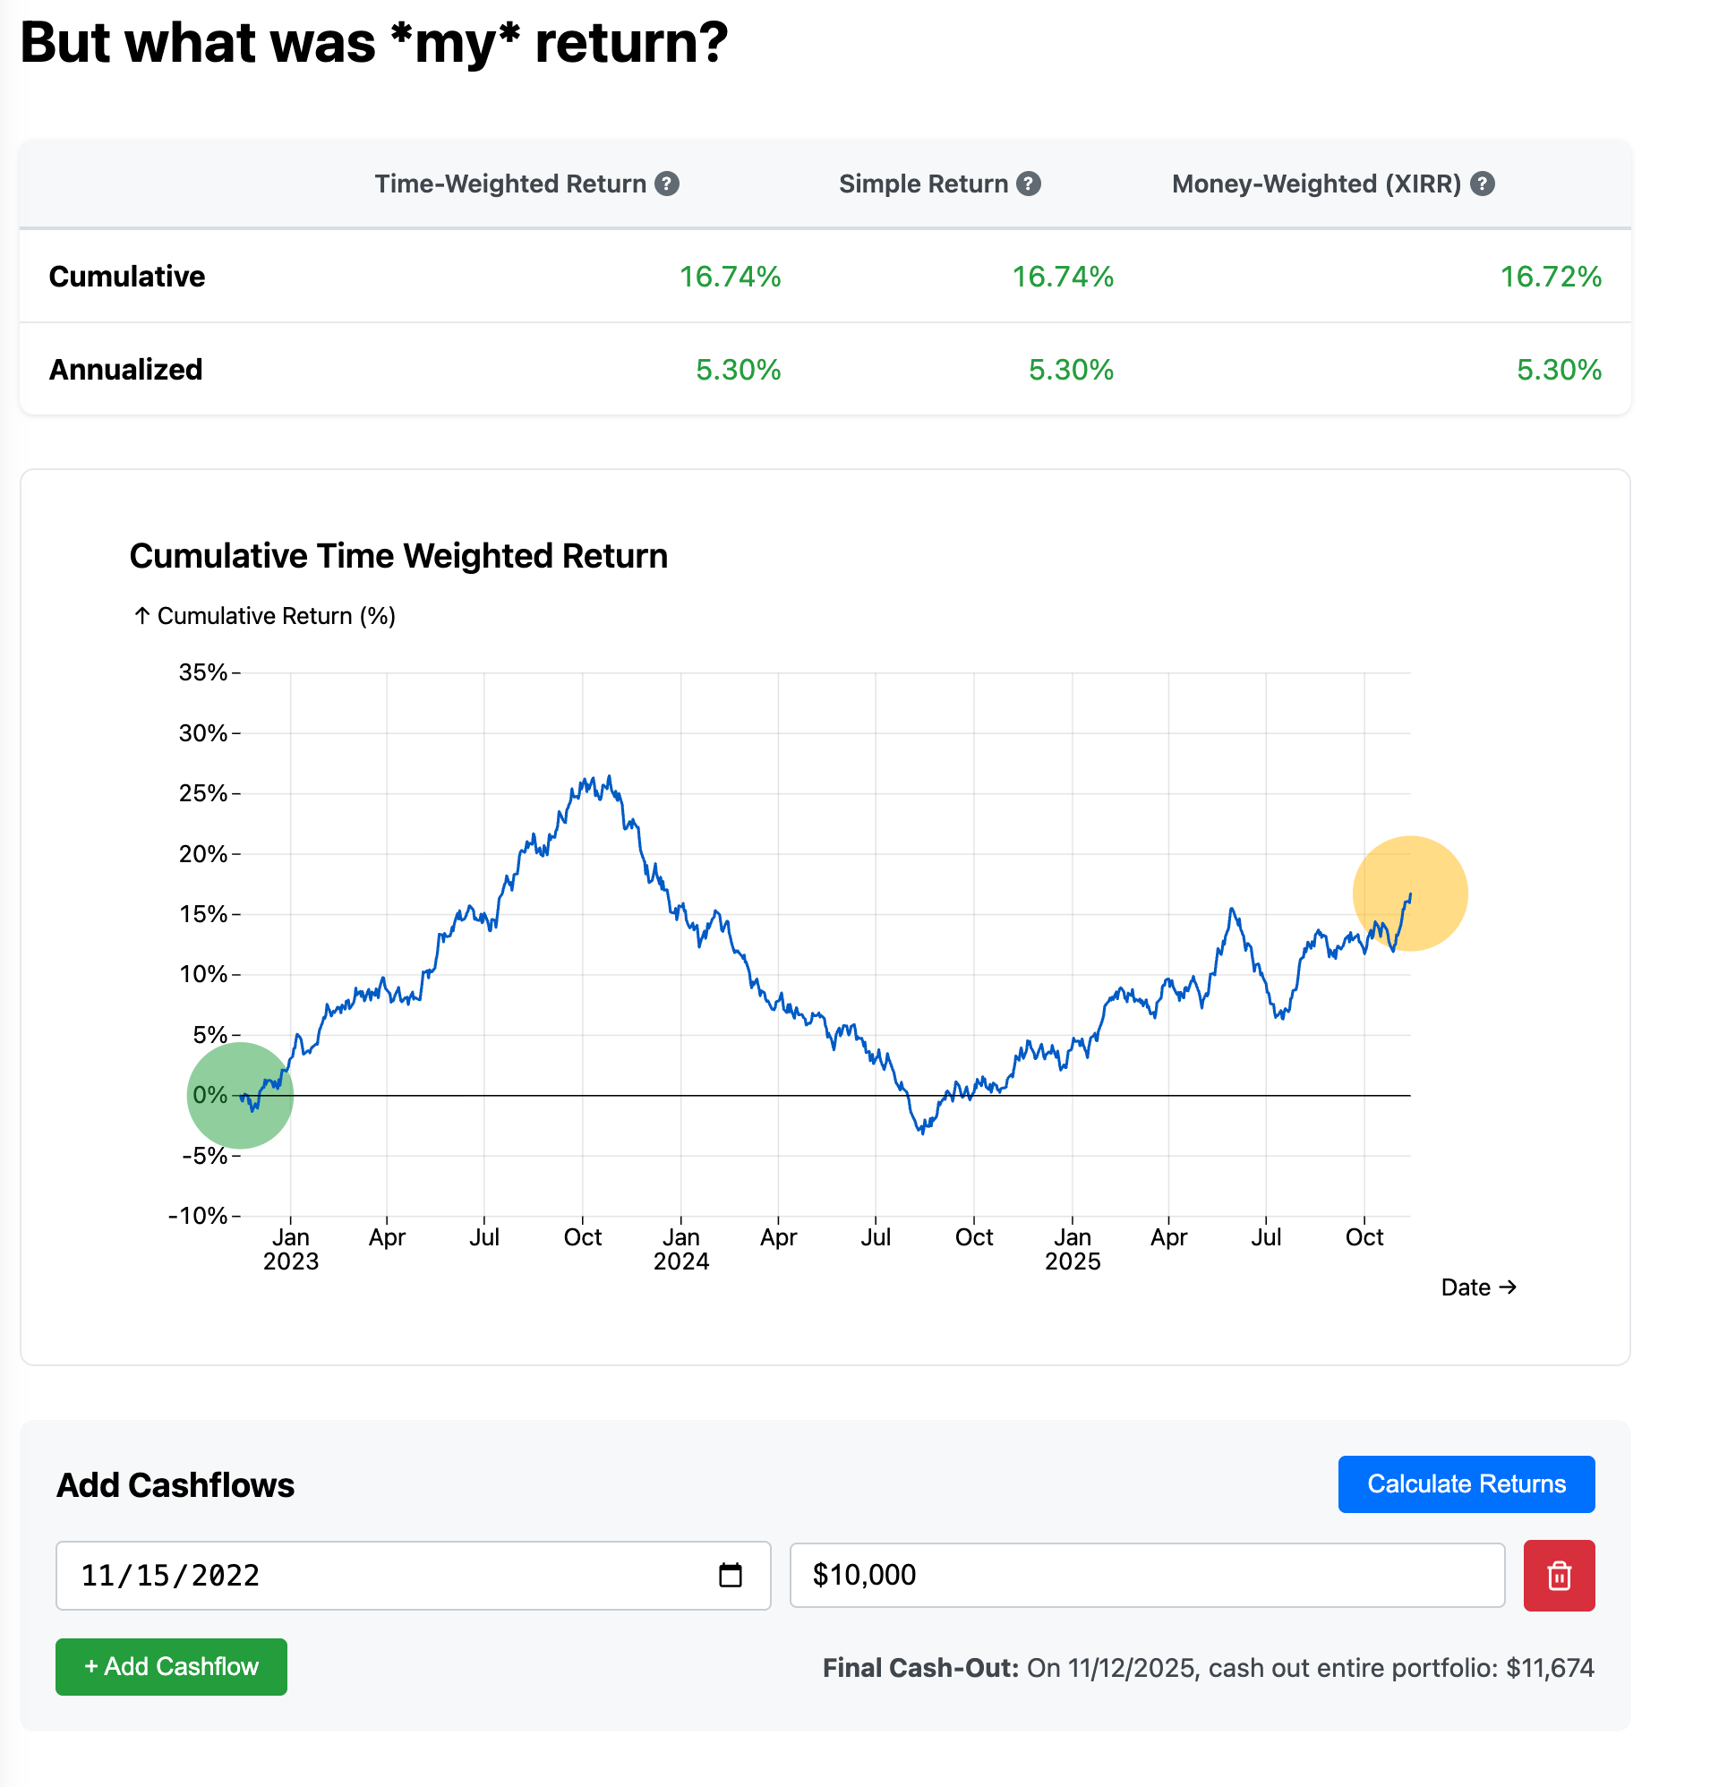Delete the cashflow row with the trash icon

[x=1560, y=1576]
